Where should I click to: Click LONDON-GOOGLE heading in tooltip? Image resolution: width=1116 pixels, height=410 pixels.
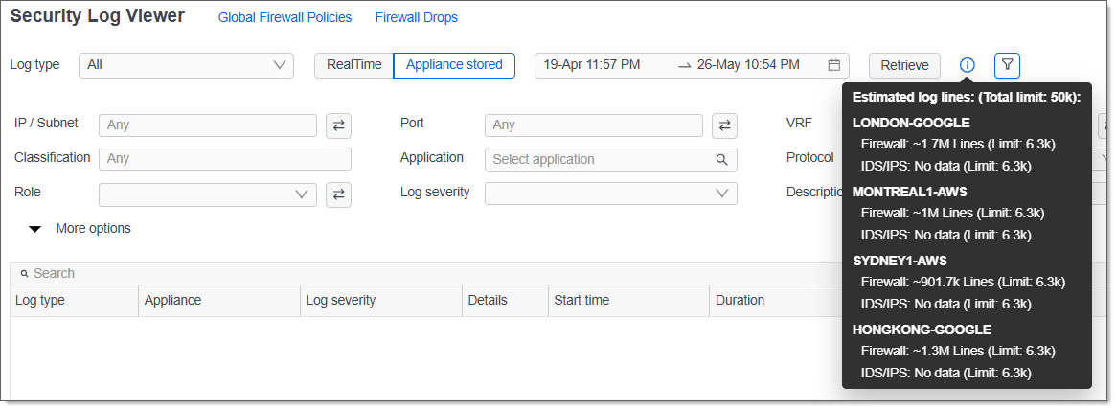pos(911,124)
